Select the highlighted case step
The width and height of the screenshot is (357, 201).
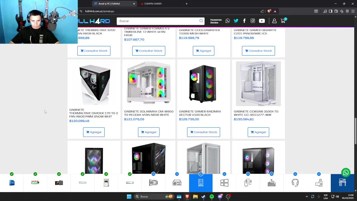[201, 183]
